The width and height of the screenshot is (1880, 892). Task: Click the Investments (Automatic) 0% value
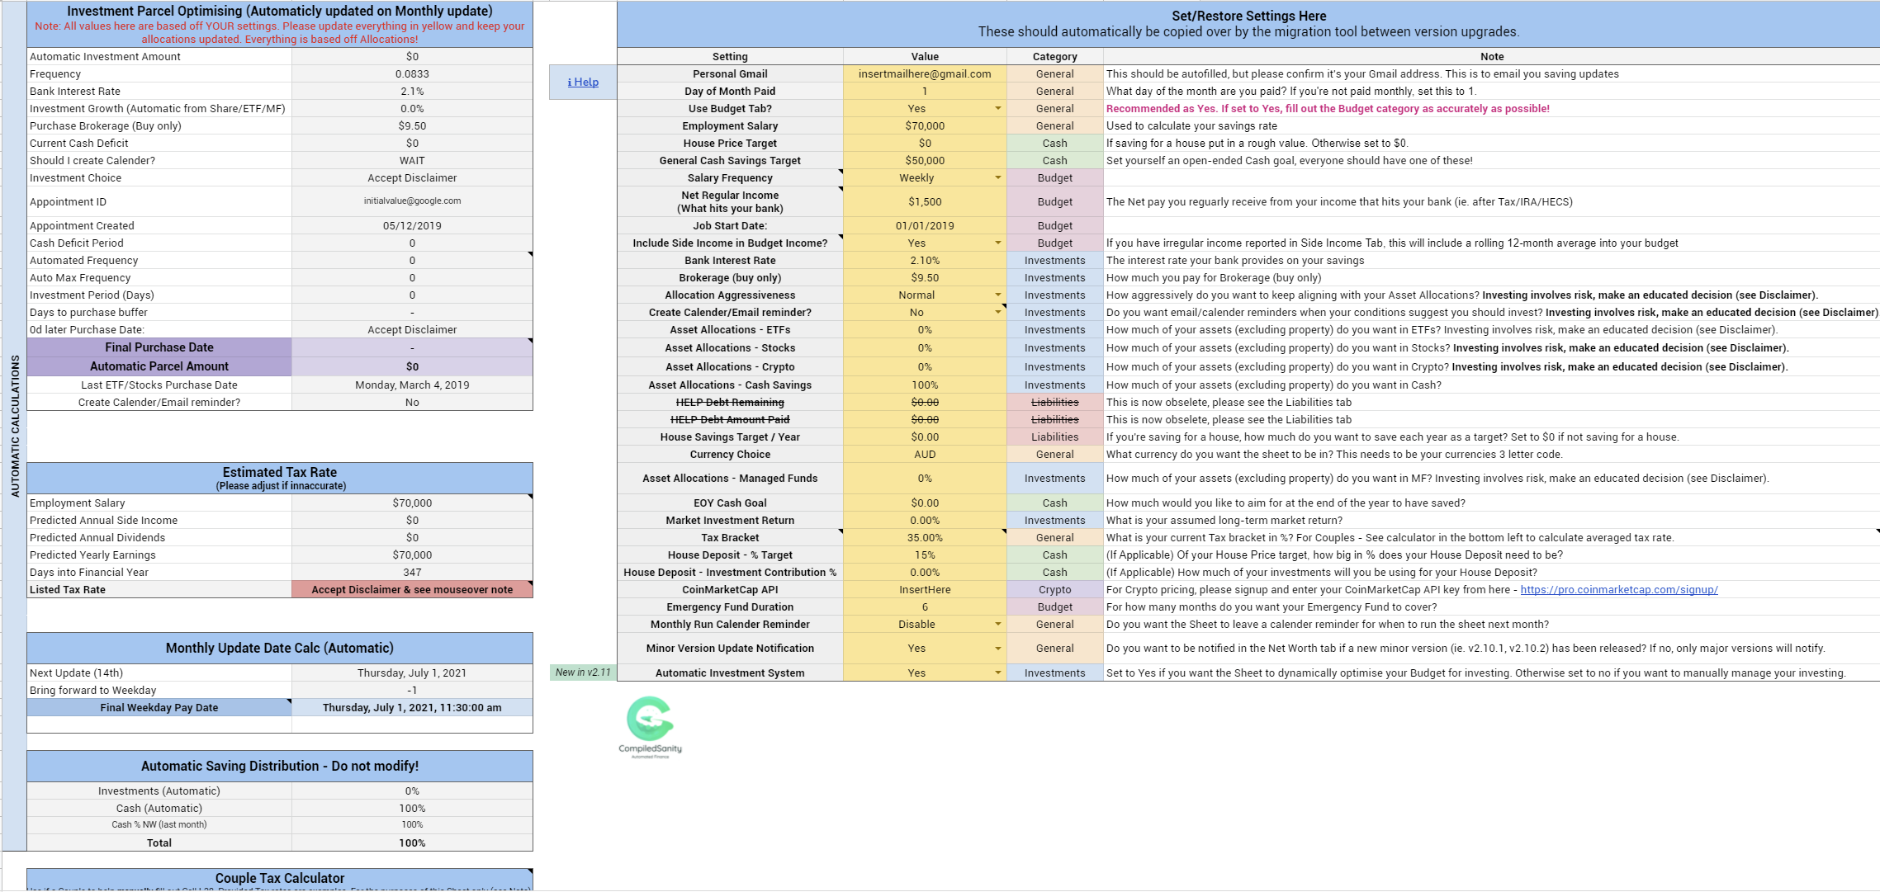412,791
